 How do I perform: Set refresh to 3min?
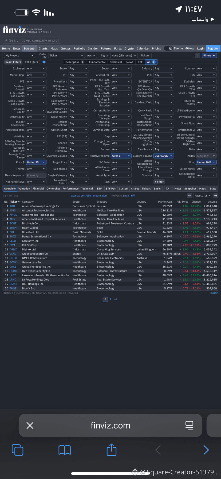point(126,196)
